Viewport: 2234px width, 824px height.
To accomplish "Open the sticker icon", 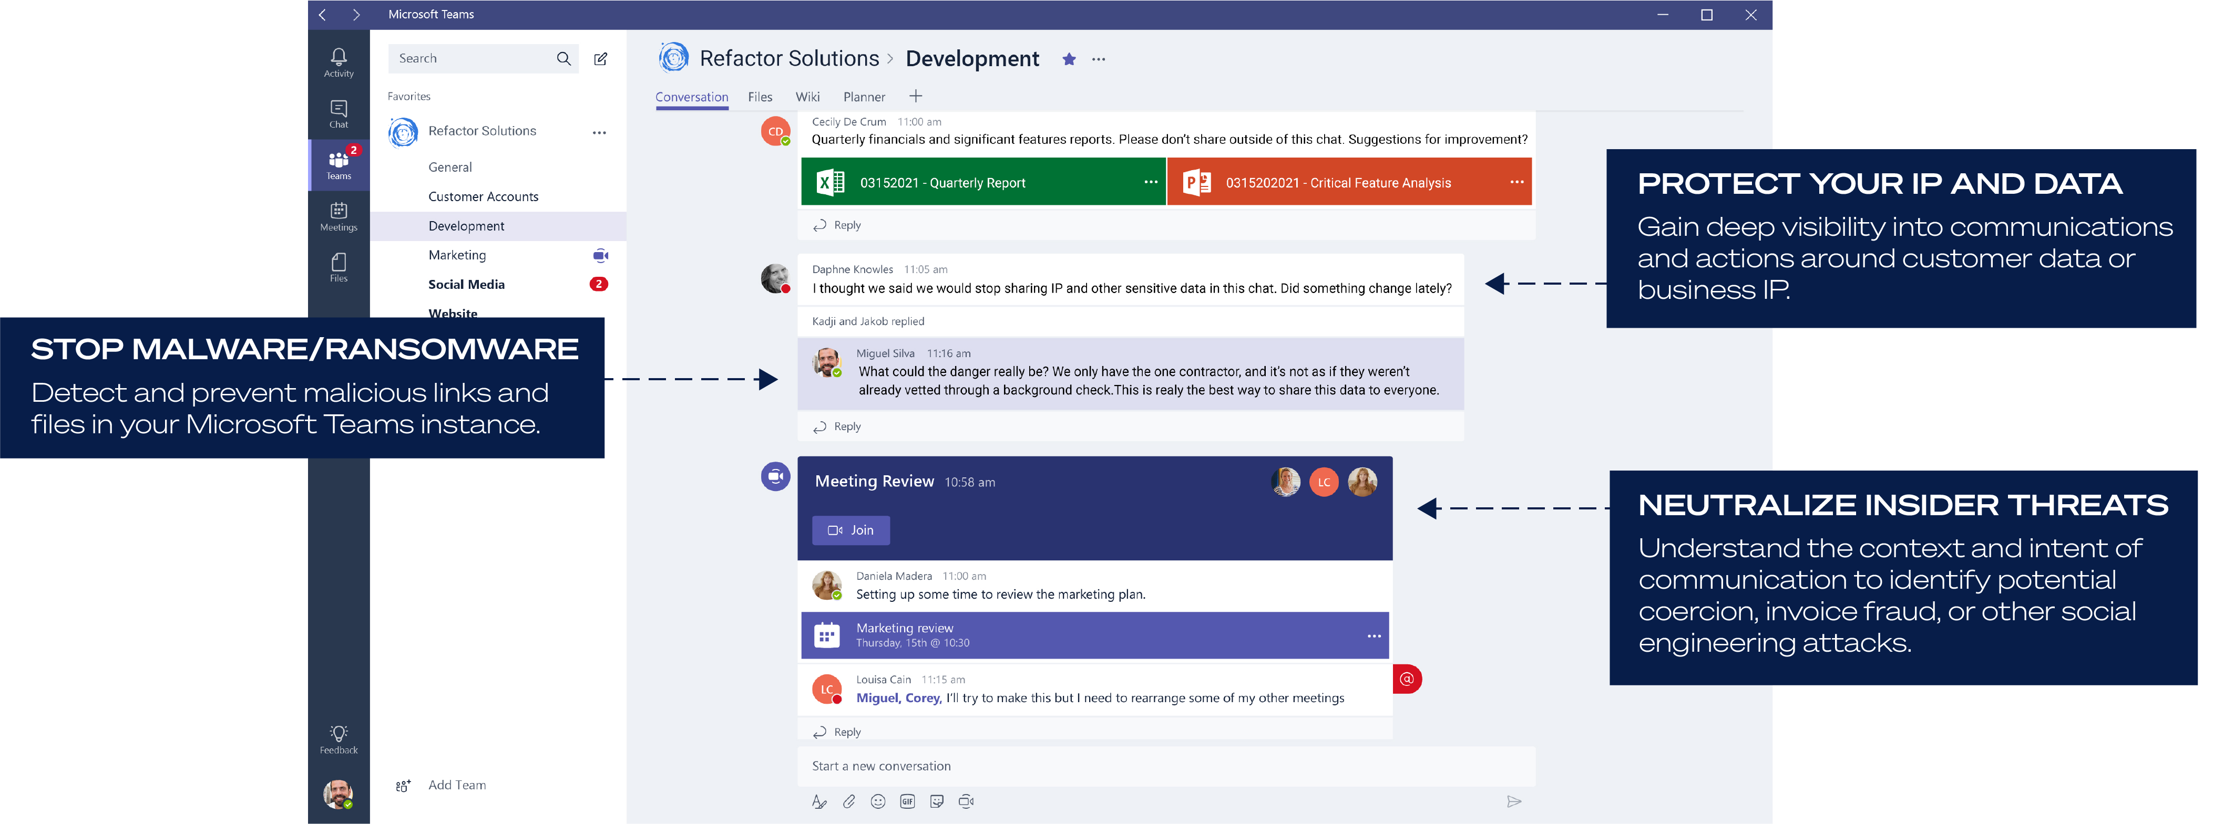I will pos(937,801).
